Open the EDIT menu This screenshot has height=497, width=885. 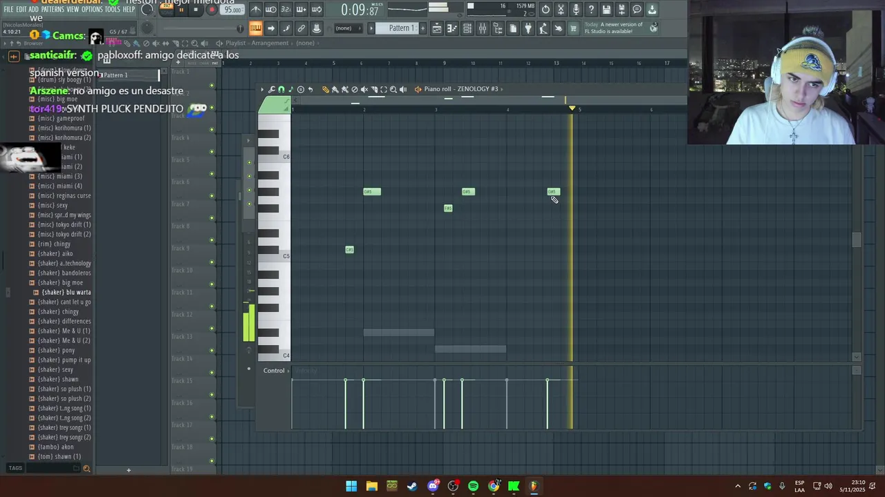(21, 10)
